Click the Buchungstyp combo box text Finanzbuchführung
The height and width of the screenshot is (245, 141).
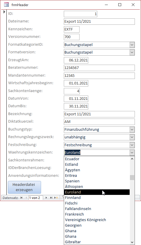click(82, 130)
